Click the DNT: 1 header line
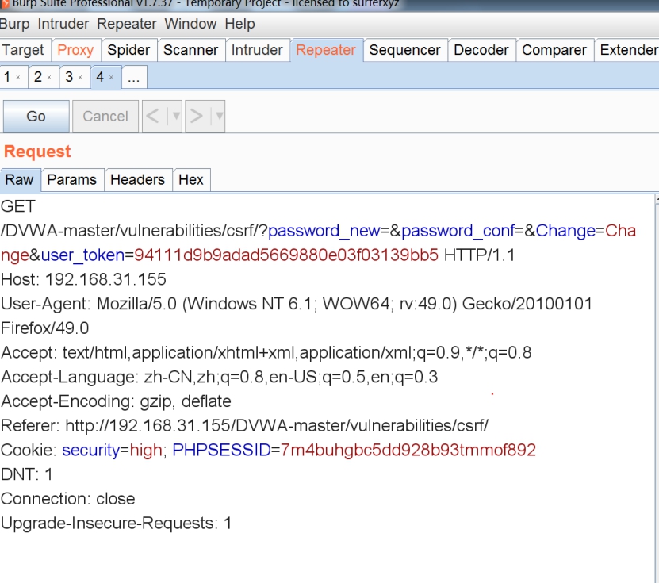Image resolution: width=659 pixels, height=583 pixels. tap(27, 474)
